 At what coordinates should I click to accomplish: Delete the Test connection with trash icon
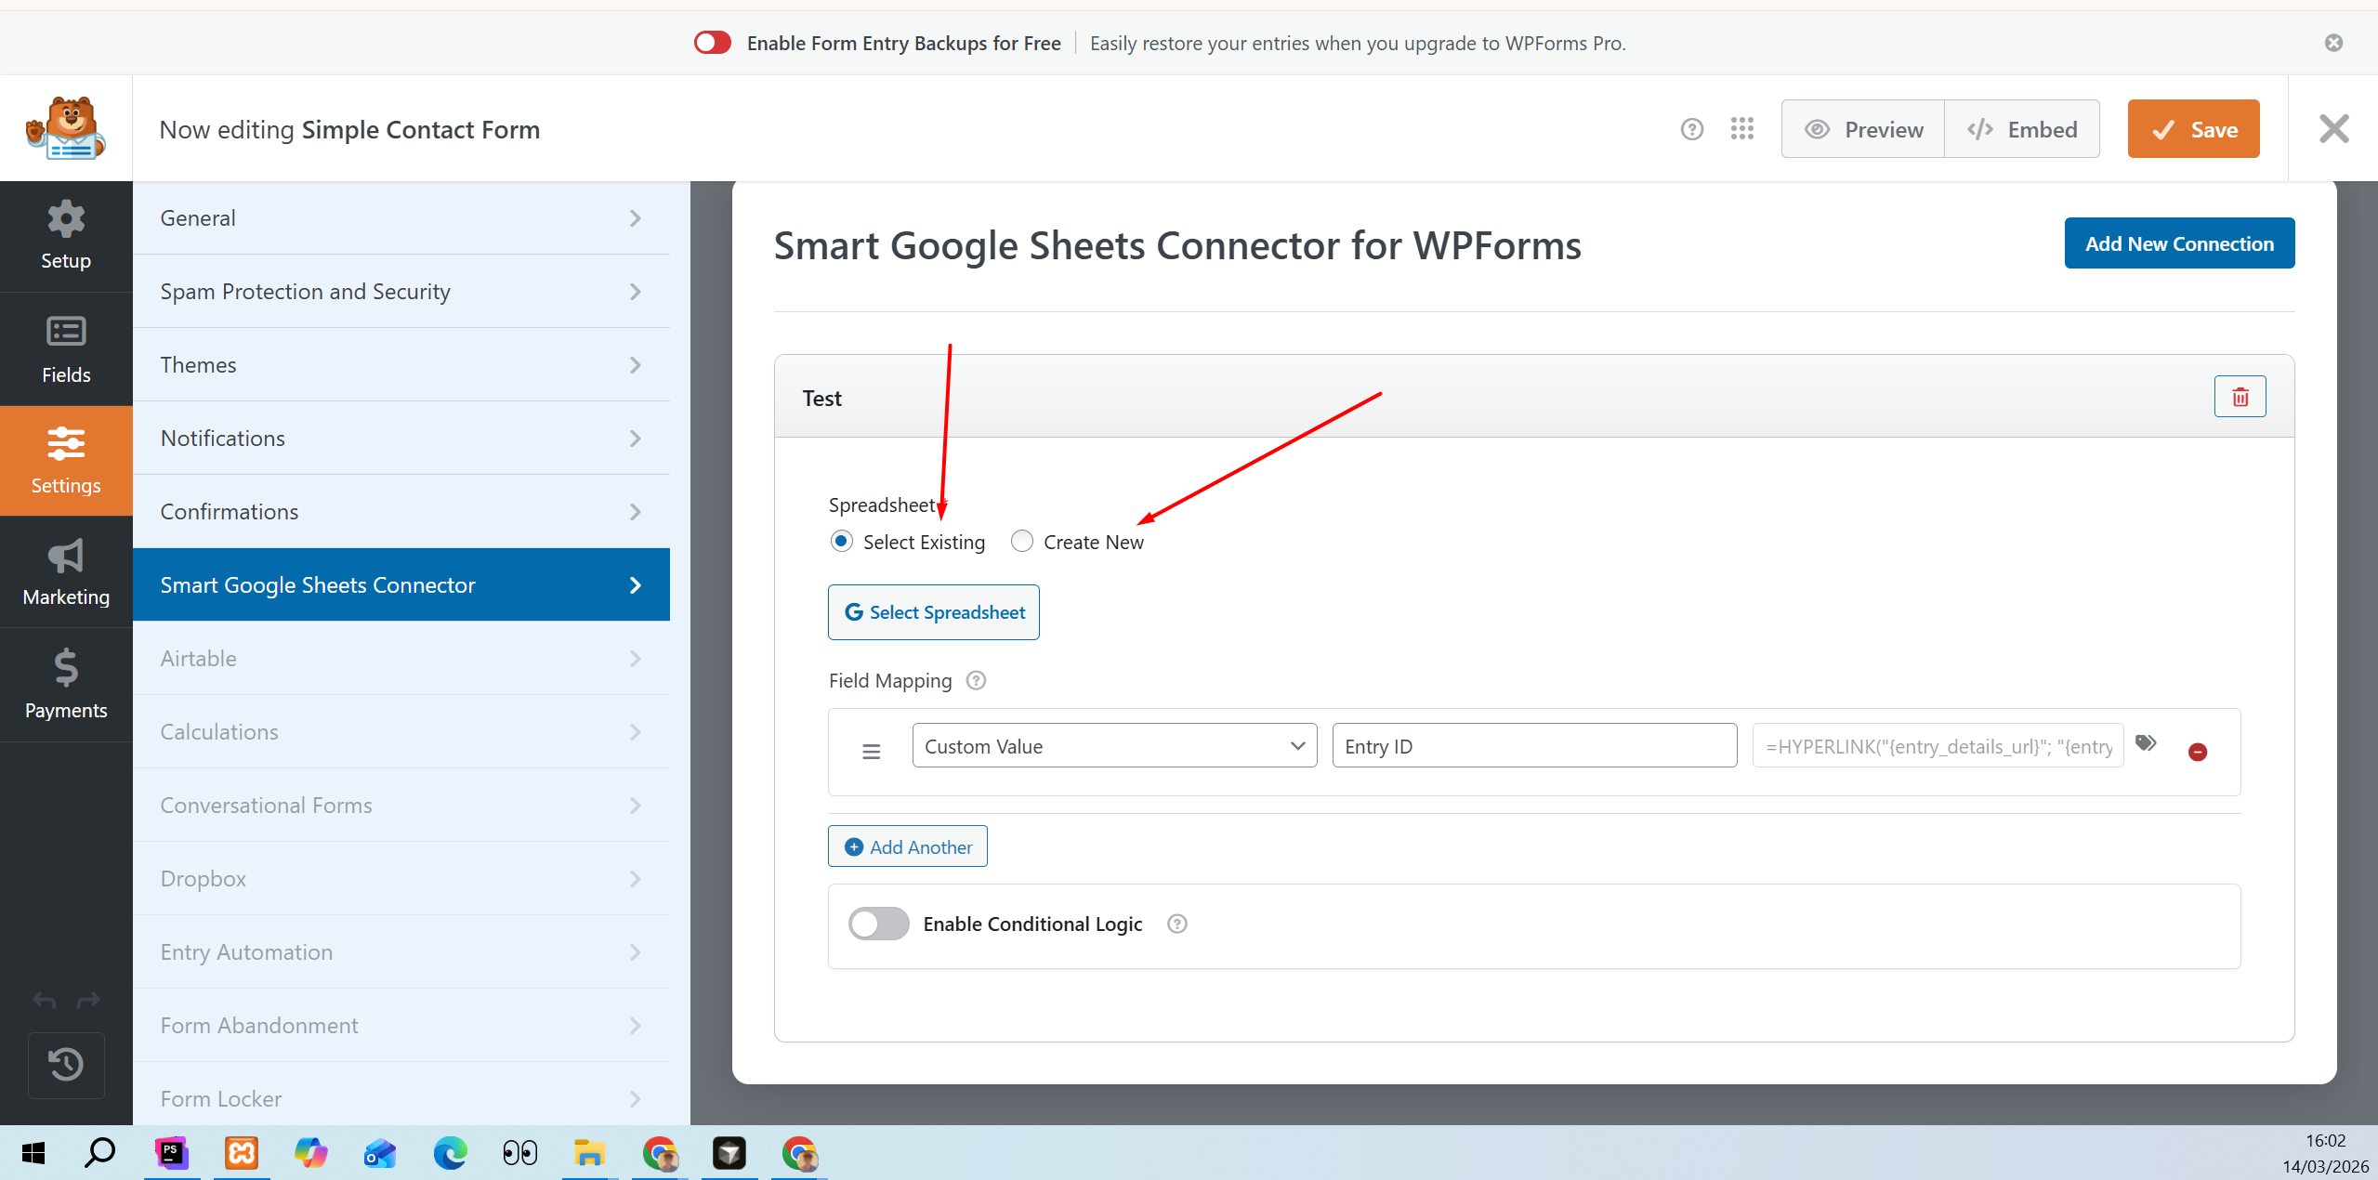pyautogui.click(x=2240, y=397)
